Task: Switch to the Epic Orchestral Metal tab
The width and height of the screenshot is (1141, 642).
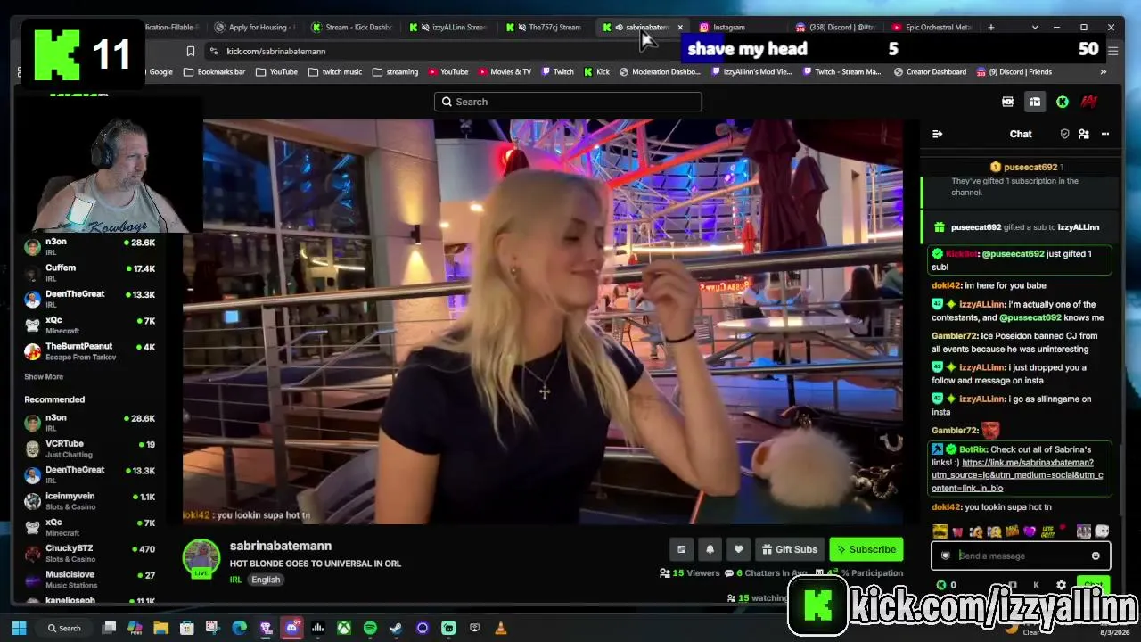Action: coord(932,27)
